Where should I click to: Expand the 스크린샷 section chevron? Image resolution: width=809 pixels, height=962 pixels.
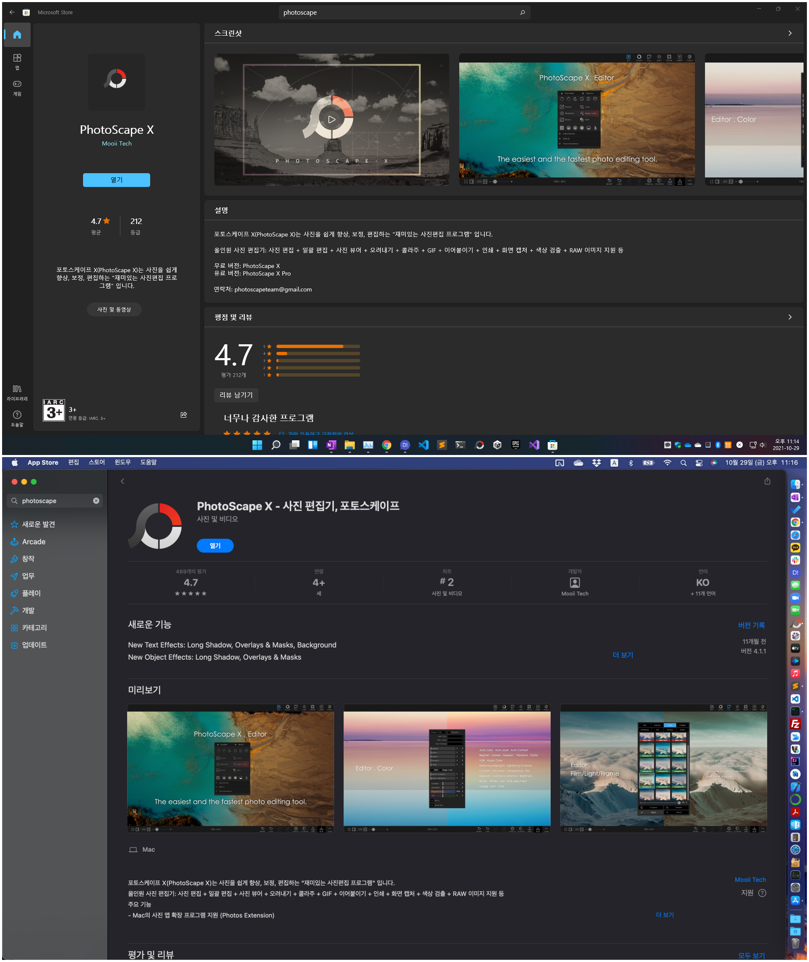(789, 34)
